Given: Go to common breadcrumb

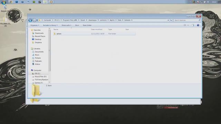Looking at the screenshot, I should click(x=103, y=20).
